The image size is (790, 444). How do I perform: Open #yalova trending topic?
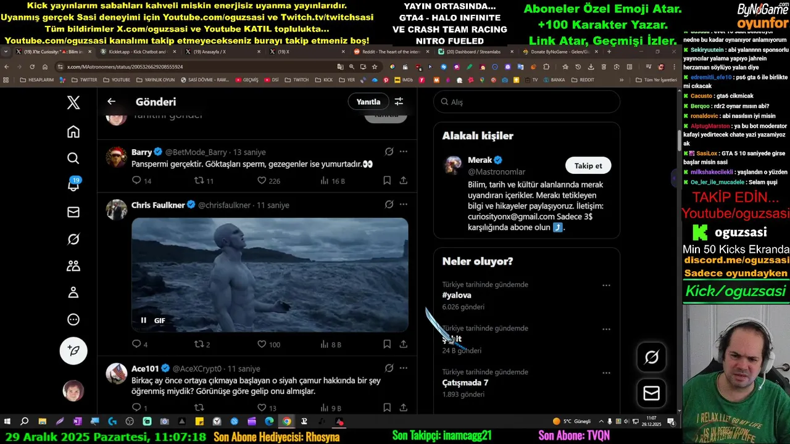click(x=457, y=295)
